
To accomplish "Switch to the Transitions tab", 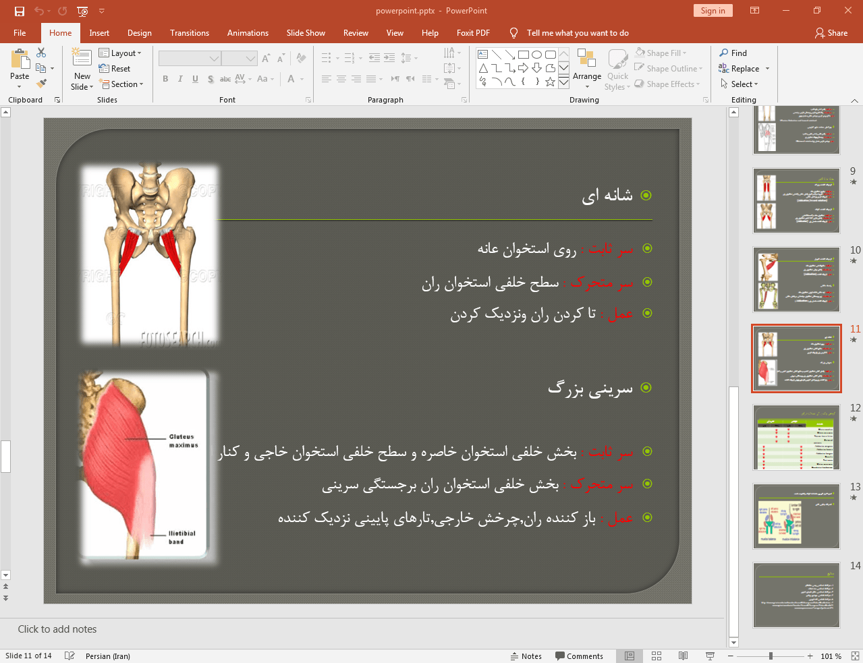I will (190, 33).
